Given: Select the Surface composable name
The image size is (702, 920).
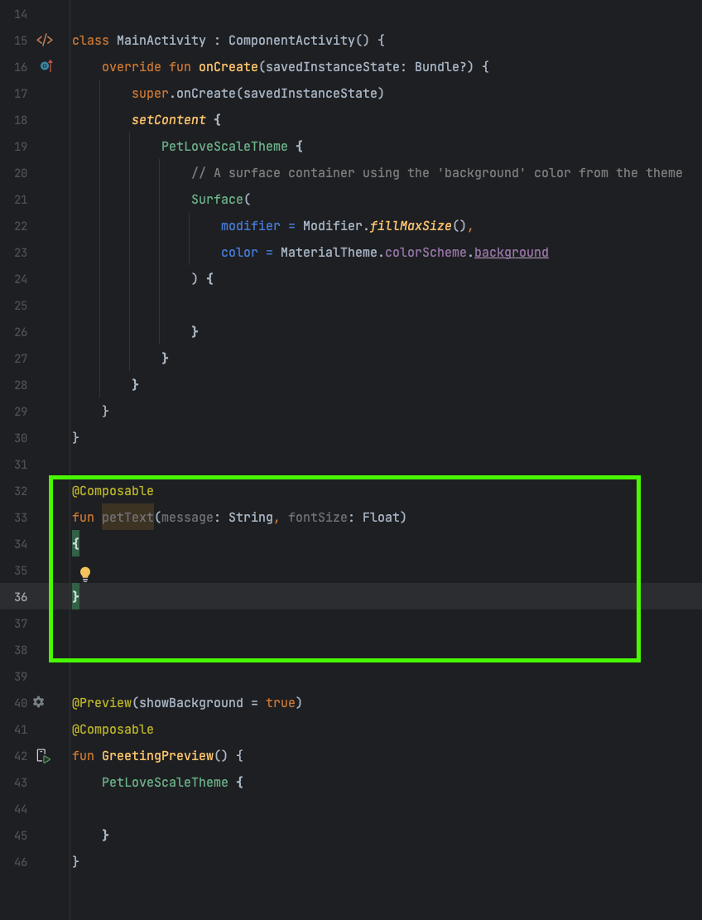Looking at the screenshot, I should [x=217, y=199].
